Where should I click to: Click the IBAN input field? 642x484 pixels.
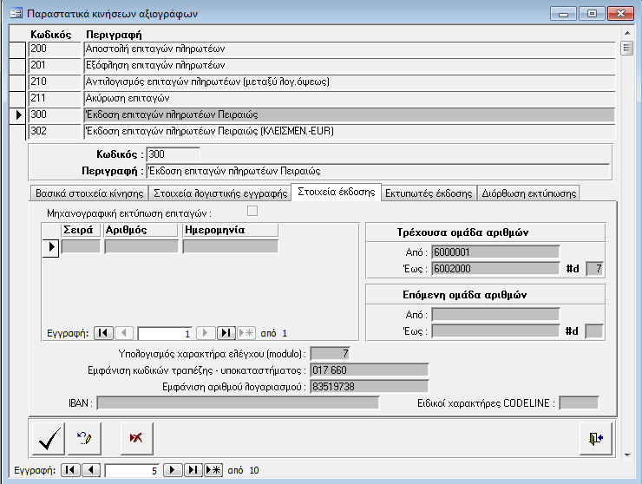coord(238,402)
